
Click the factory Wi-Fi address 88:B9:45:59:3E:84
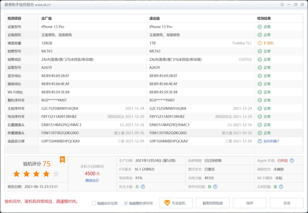[55, 92]
